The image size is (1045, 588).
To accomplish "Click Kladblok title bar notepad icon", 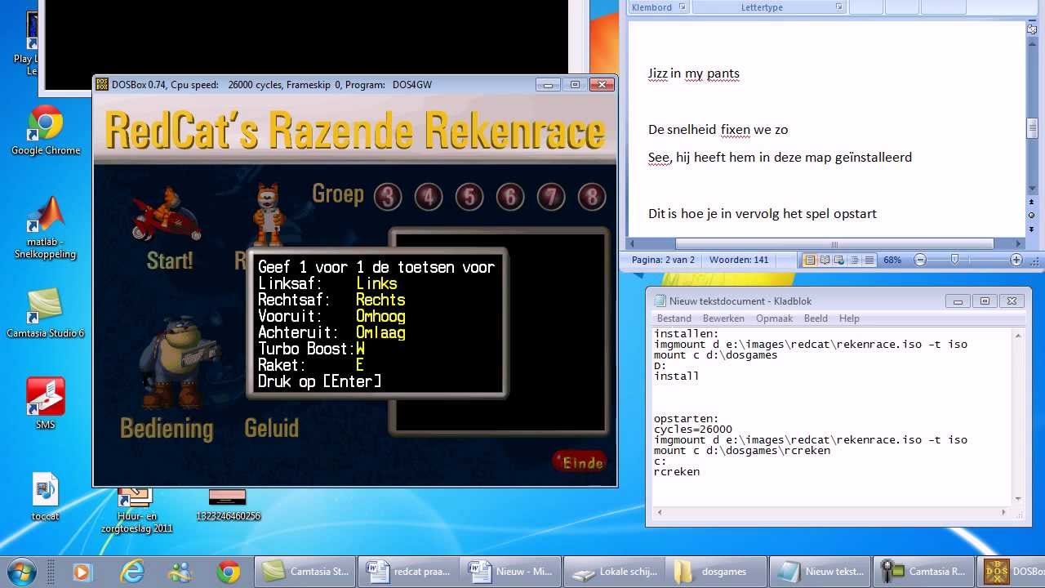I will tap(659, 301).
